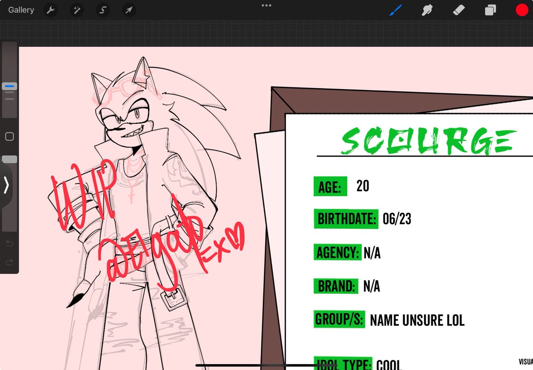This screenshot has height=370, width=533.
Task: Select the Brush tool
Action: tap(395, 10)
